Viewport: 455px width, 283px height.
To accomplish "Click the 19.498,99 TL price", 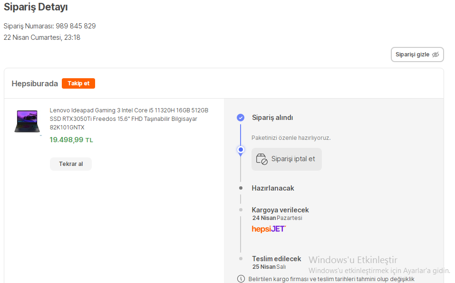I will pos(71,140).
